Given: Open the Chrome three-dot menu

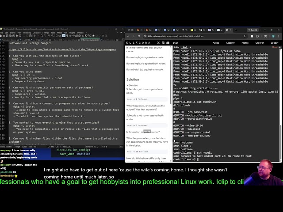Looking at the screenshot, I should 279,36.
